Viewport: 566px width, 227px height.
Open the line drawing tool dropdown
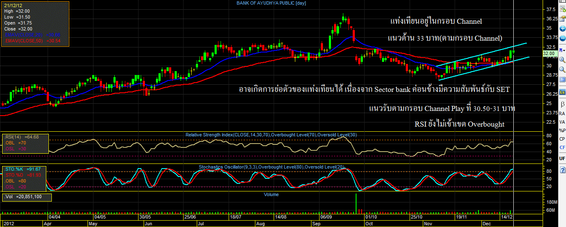(x=563, y=50)
